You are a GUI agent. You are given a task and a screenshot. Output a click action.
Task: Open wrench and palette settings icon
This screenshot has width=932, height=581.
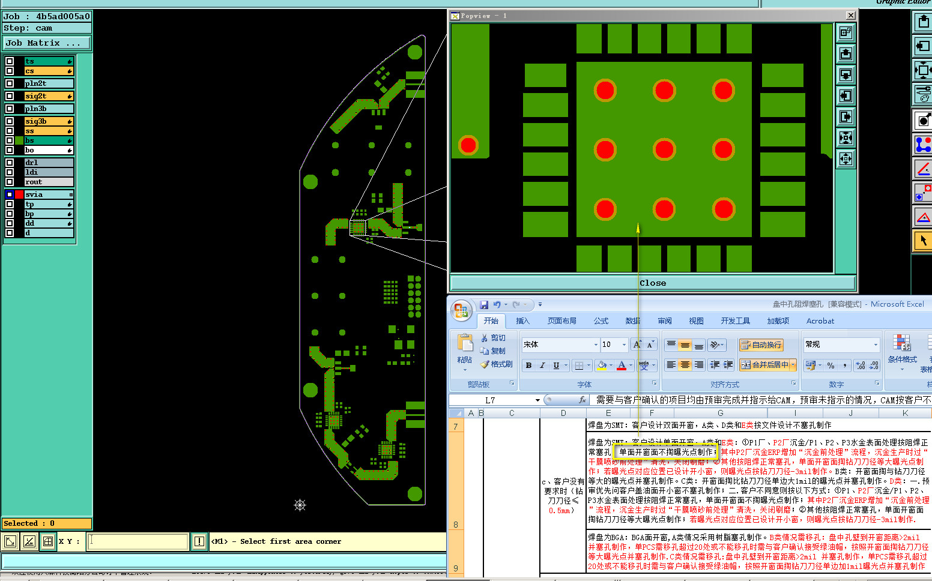tap(922, 94)
